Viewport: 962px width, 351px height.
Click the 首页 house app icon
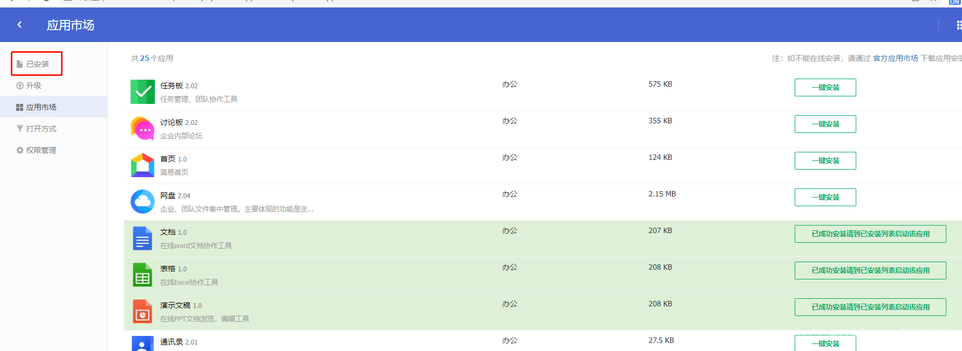click(x=142, y=165)
